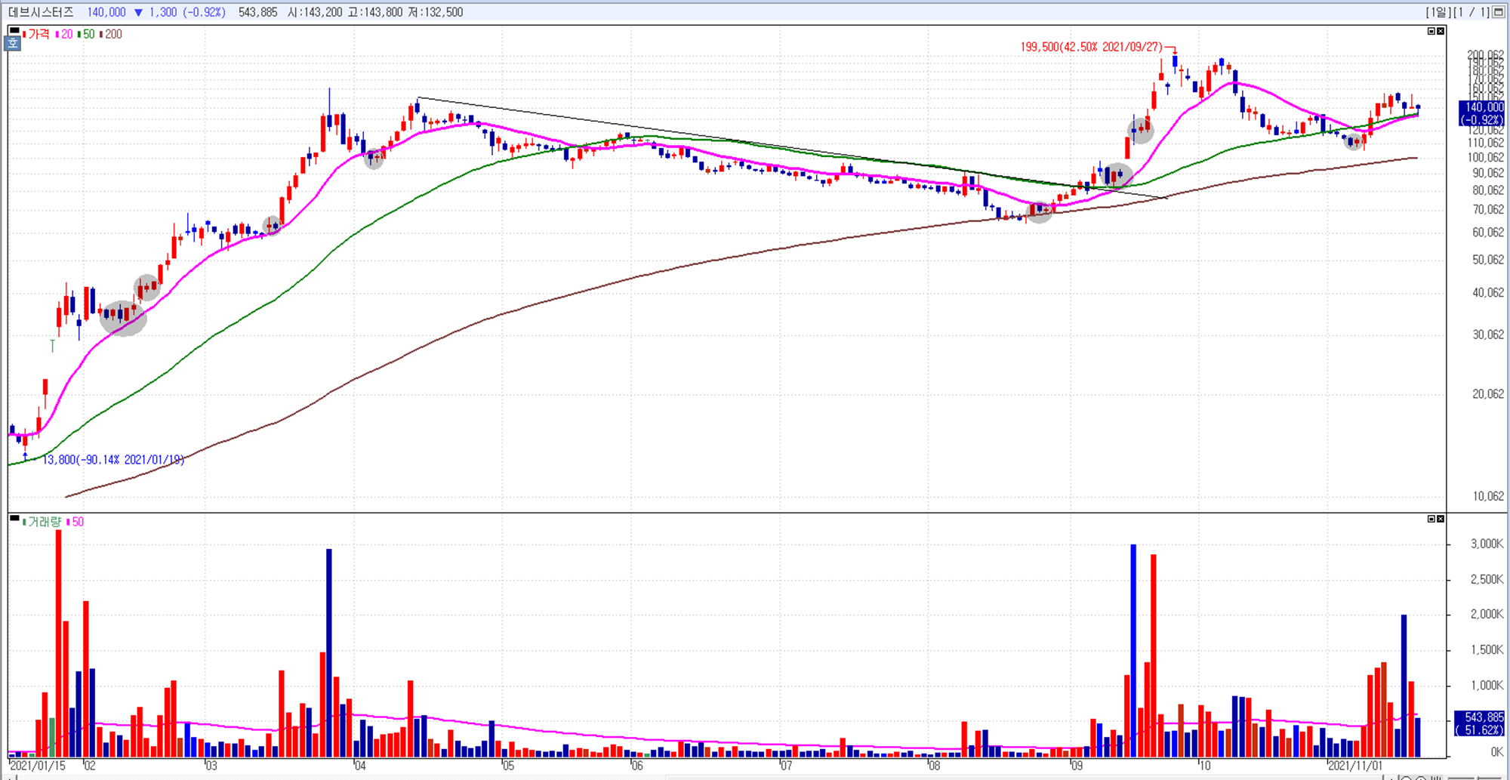Click the 07 month marker on time axis
1510x780 pixels.
coord(786,766)
